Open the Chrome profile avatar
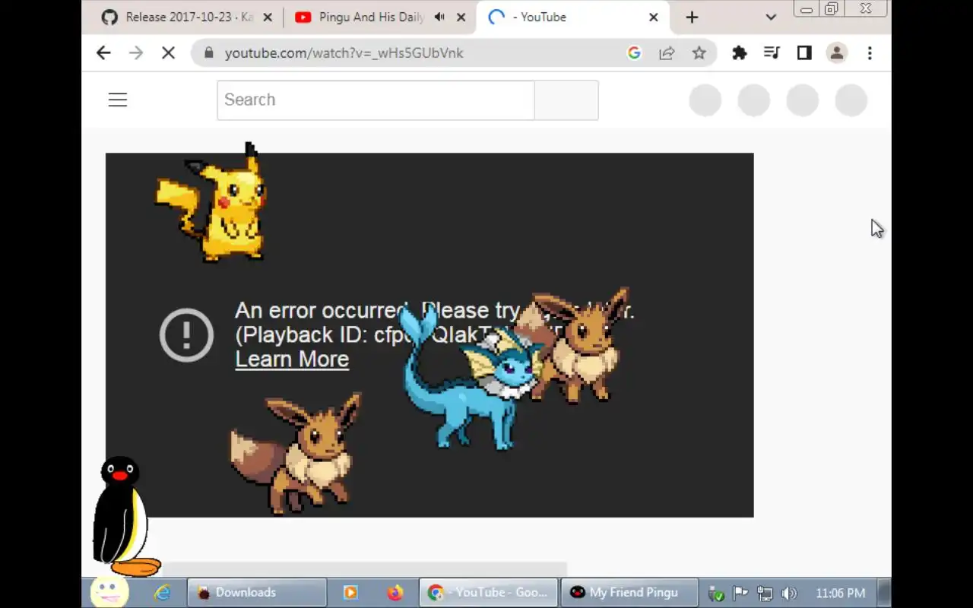This screenshot has height=608, width=973. 837,52
